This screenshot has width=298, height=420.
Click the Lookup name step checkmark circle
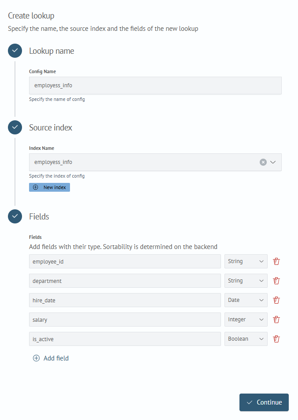[x=15, y=51]
